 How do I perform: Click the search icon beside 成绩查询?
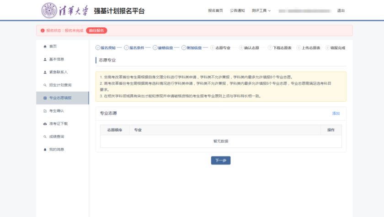click(x=45, y=137)
